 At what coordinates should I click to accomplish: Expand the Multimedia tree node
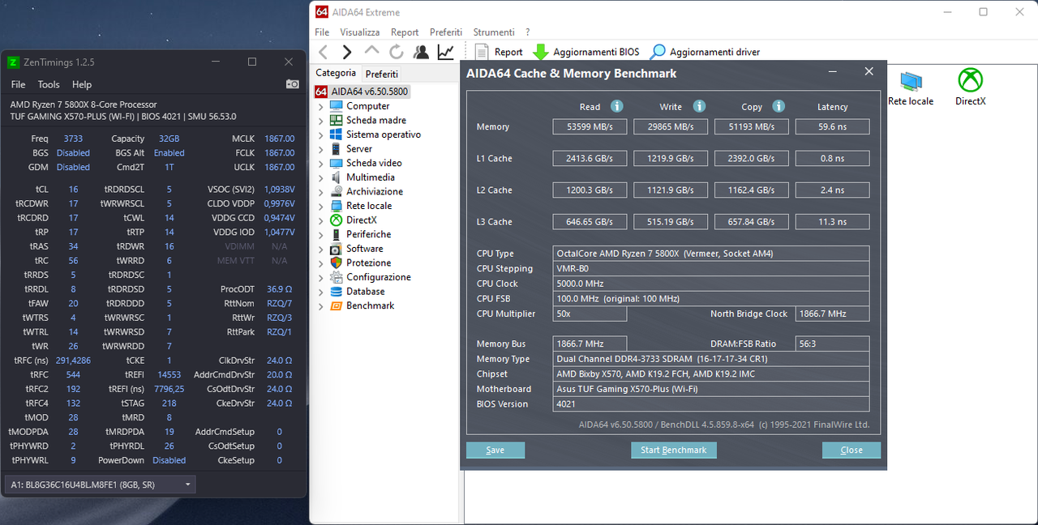[321, 177]
